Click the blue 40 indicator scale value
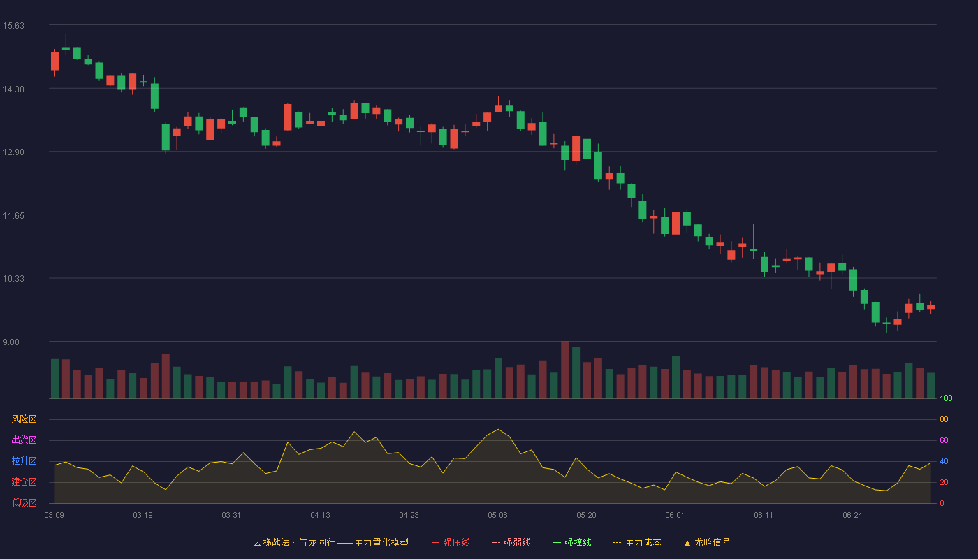 click(944, 462)
